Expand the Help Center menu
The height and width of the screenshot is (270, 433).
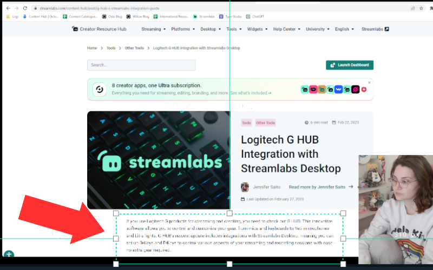point(287,29)
